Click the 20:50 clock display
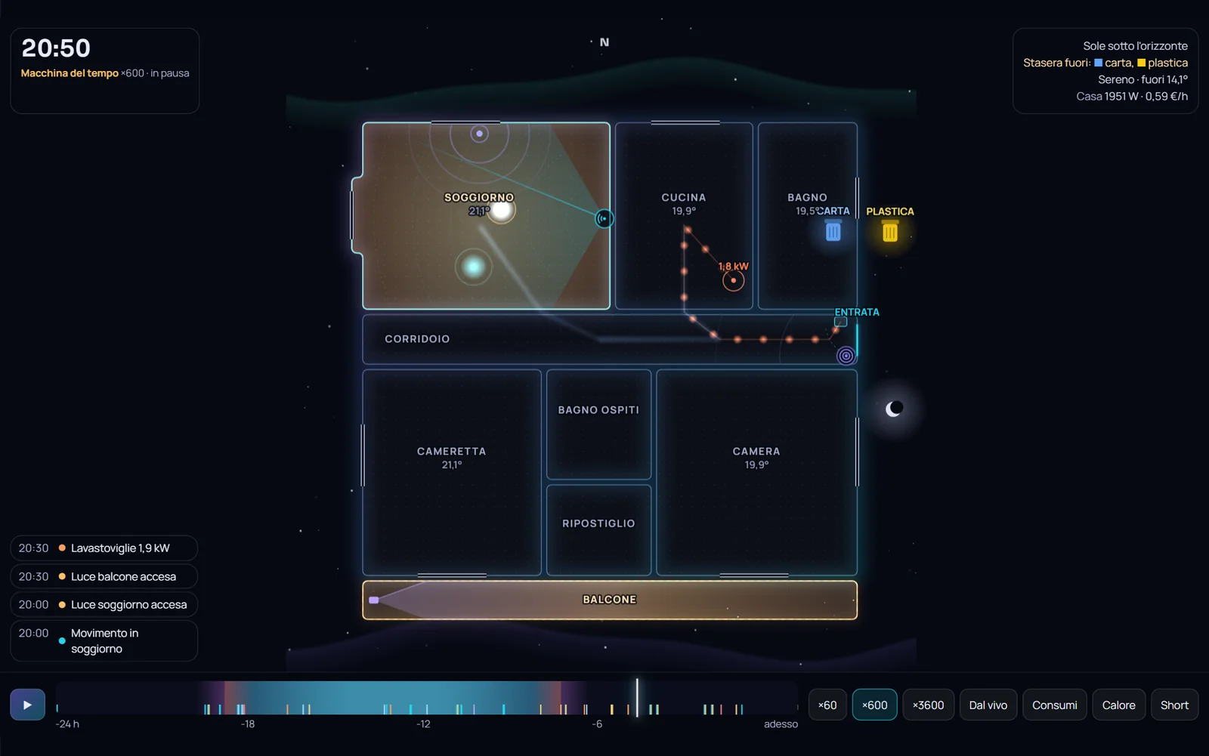Screen dimensions: 1209x756 pyautogui.click(x=56, y=48)
